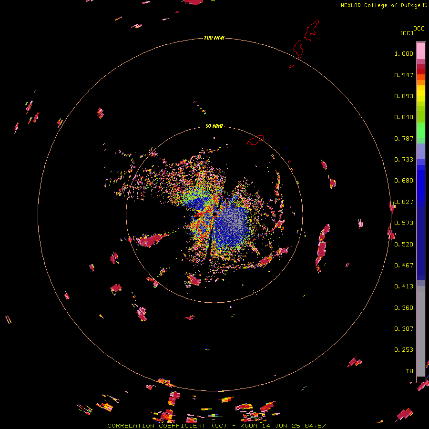429x429 pixels.
Task: Select the 0.840 scale value
Action: point(404,117)
